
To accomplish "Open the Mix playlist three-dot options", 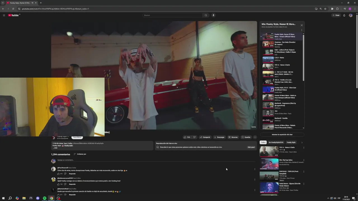I will pyautogui.click(x=302, y=30).
